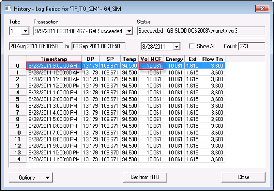Click DP value 13.179 in row 0
This screenshot has height=191, width=274.
click(90, 65)
